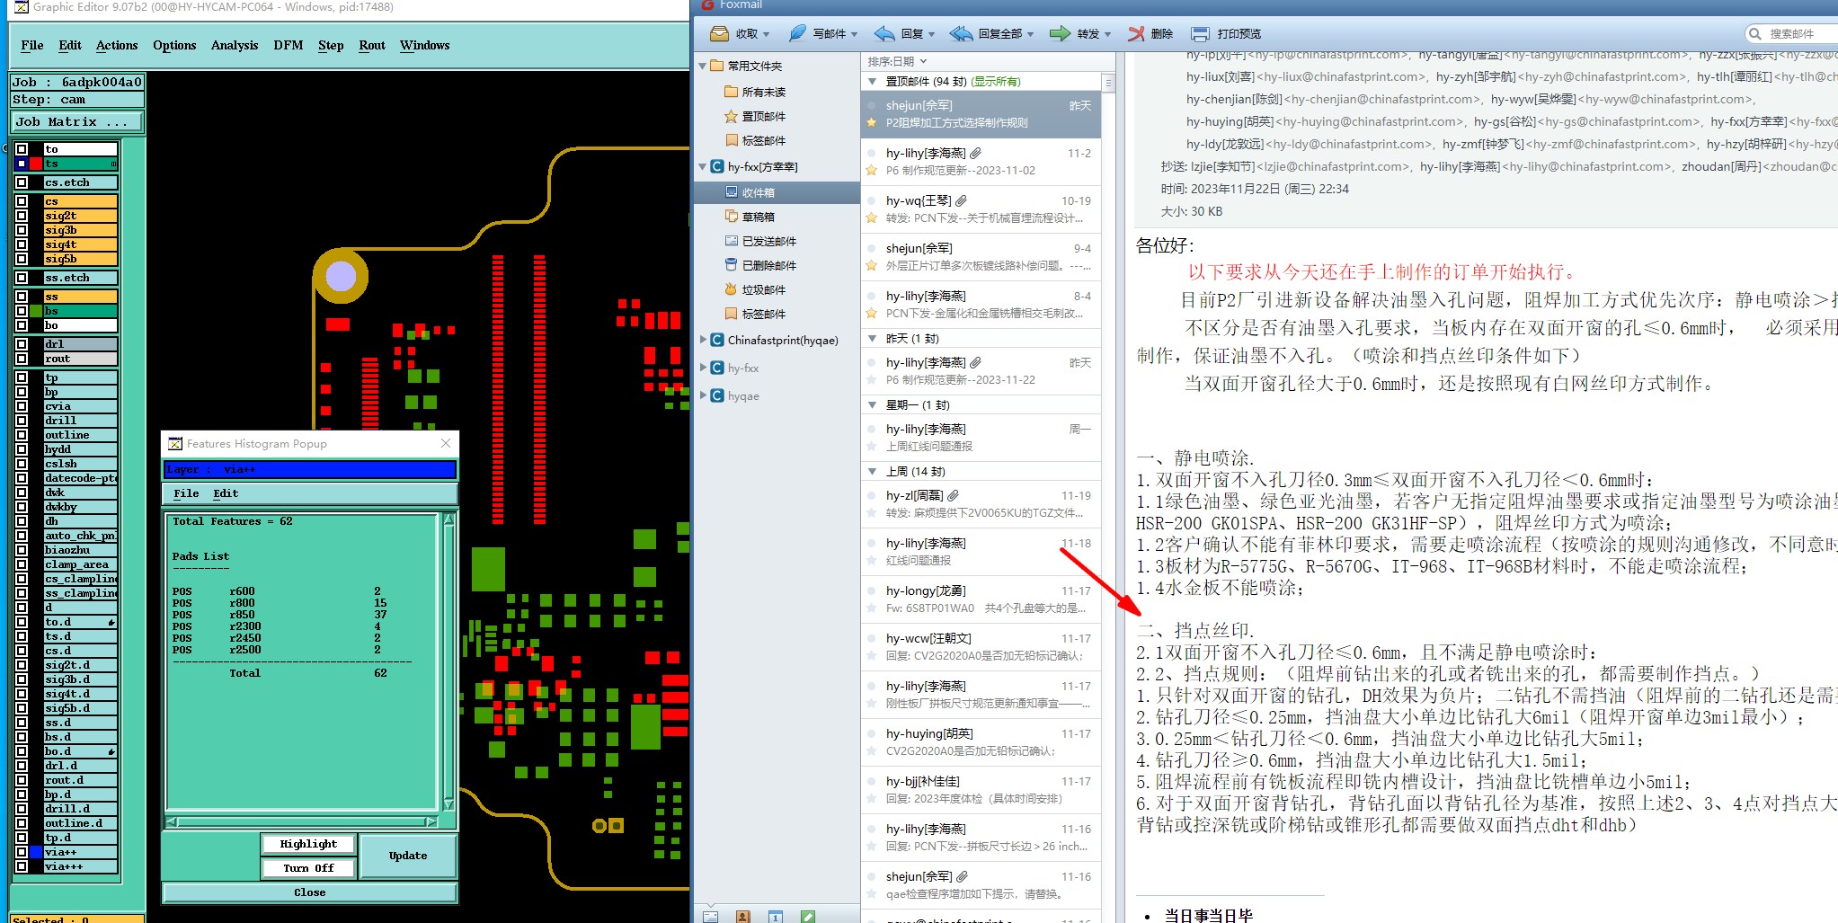This screenshot has height=923, width=1838.
Task: Collapse the 昨天 (1 封) mail group
Action: coord(872,339)
